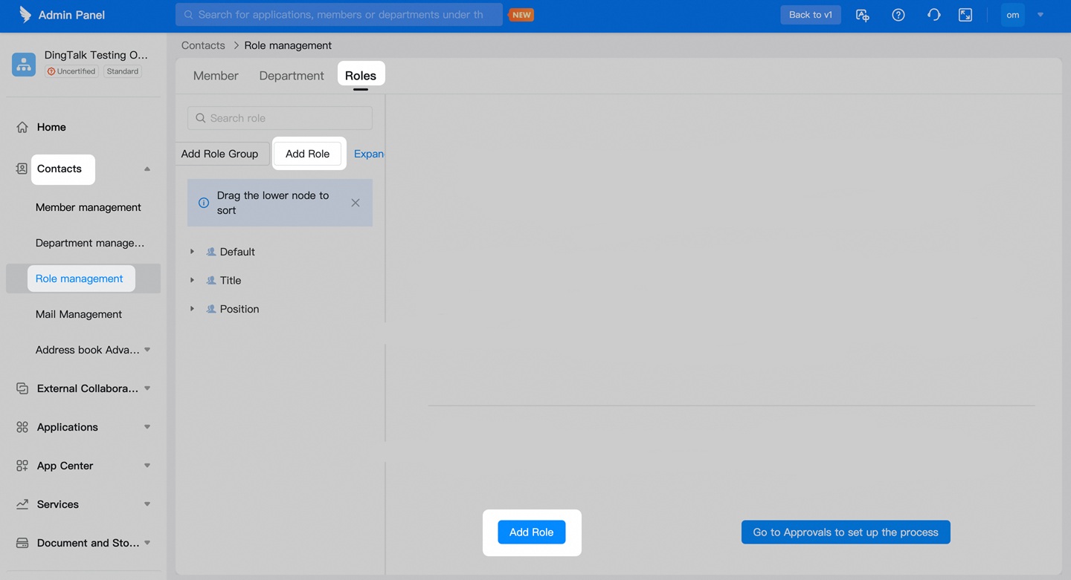Click the white Add Role button
The height and width of the screenshot is (580, 1071).
308,154
